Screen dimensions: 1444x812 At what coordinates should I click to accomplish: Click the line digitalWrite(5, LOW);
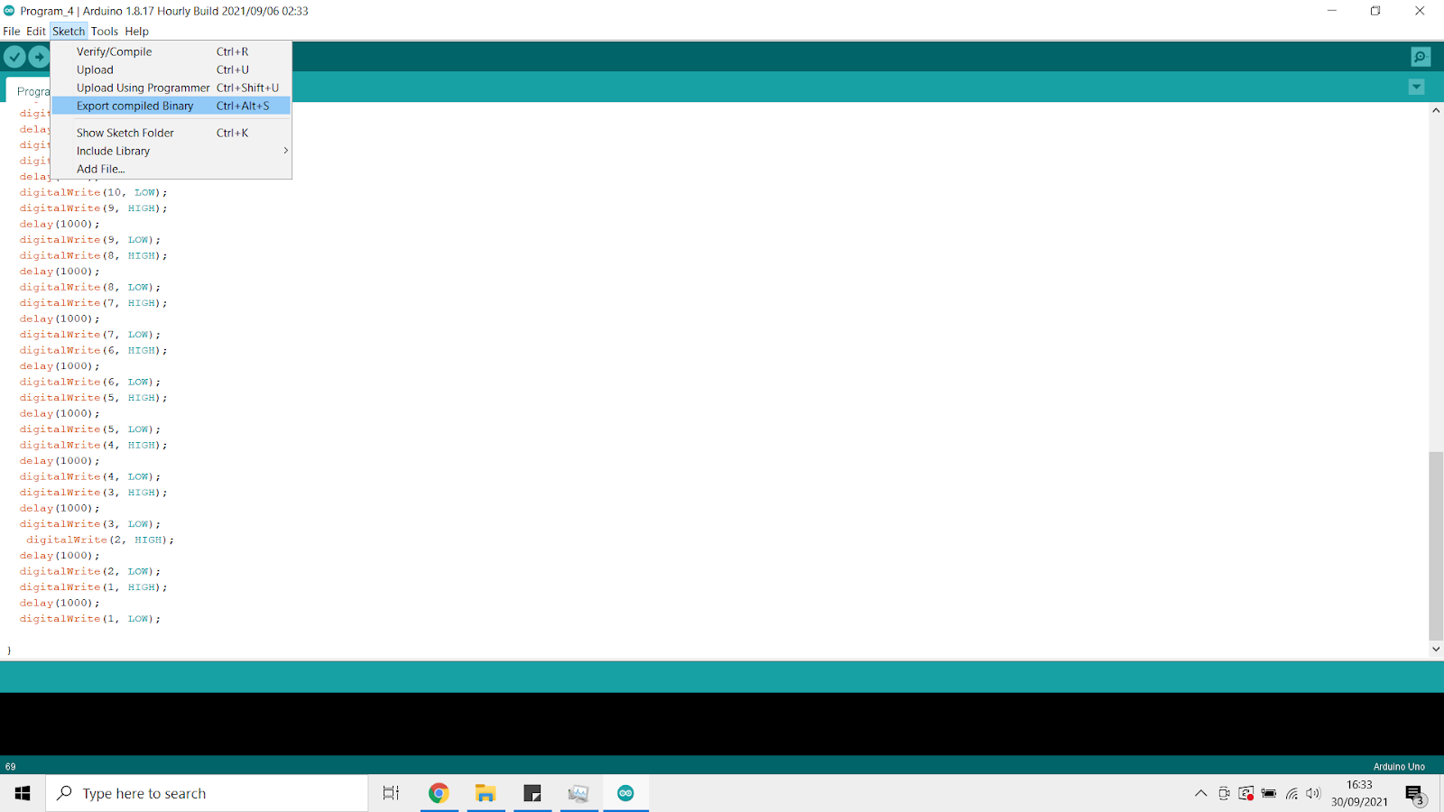point(90,429)
